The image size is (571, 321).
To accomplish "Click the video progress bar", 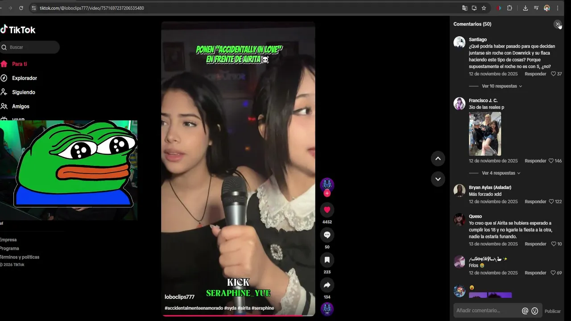I will [x=238, y=315].
